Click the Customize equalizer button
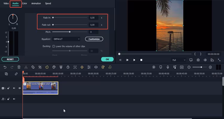Viewport: 224px width, 119px height. (94, 39)
